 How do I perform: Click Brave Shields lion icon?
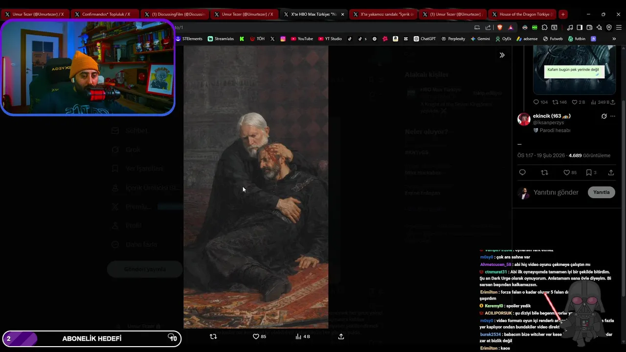tap(499, 27)
